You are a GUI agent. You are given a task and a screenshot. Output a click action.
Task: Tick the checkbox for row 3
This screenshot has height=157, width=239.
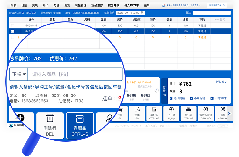13,37
